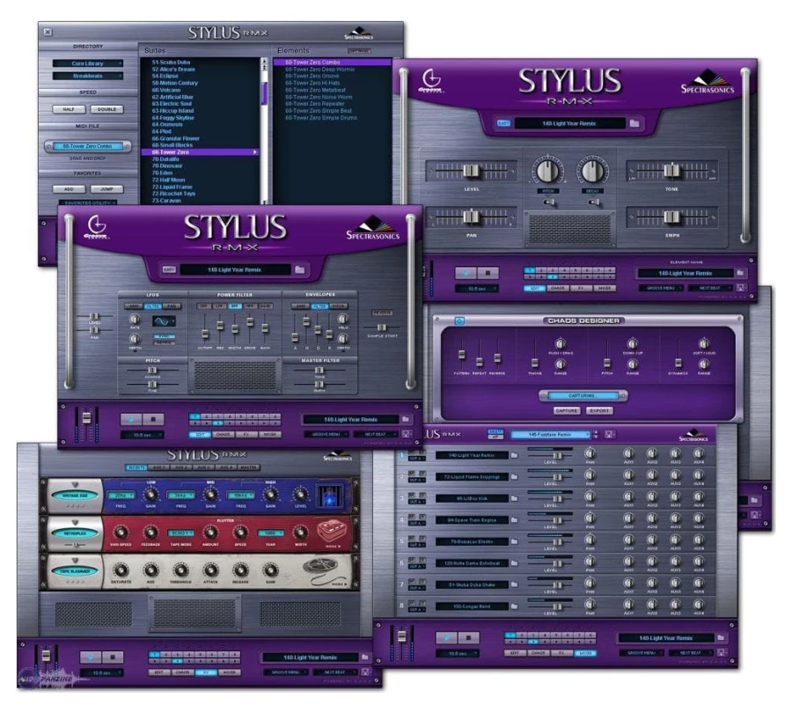Open folder icon for mixer part 1

[514, 455]
